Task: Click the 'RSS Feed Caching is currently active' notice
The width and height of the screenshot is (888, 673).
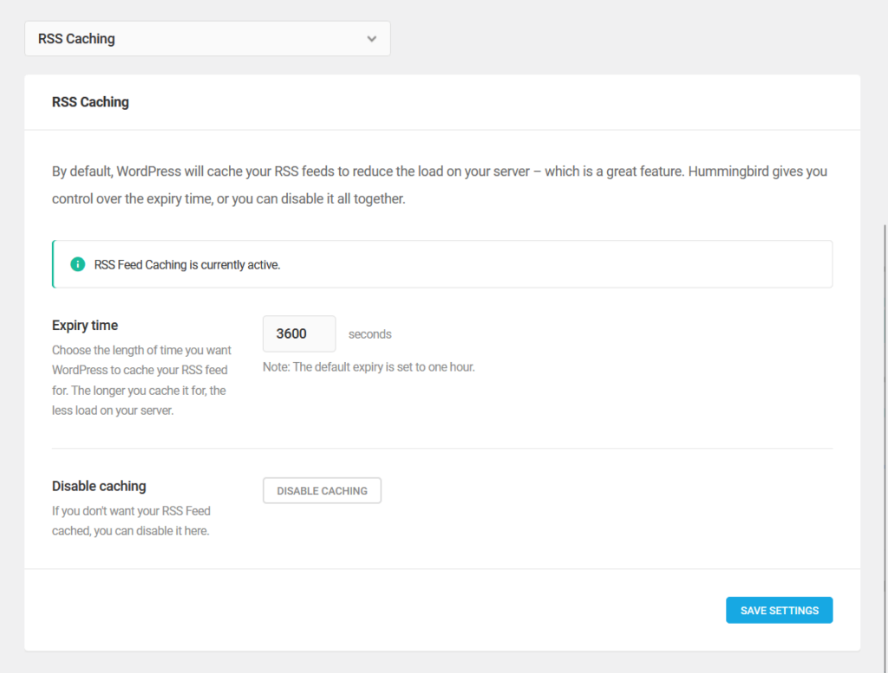Action: [x=442, y=264]
